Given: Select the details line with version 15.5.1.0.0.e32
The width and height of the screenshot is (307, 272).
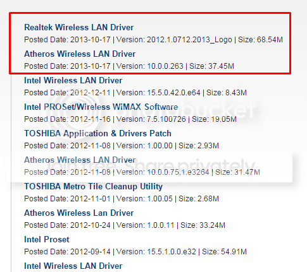Looking at the screenshot, I should point(135,252).
